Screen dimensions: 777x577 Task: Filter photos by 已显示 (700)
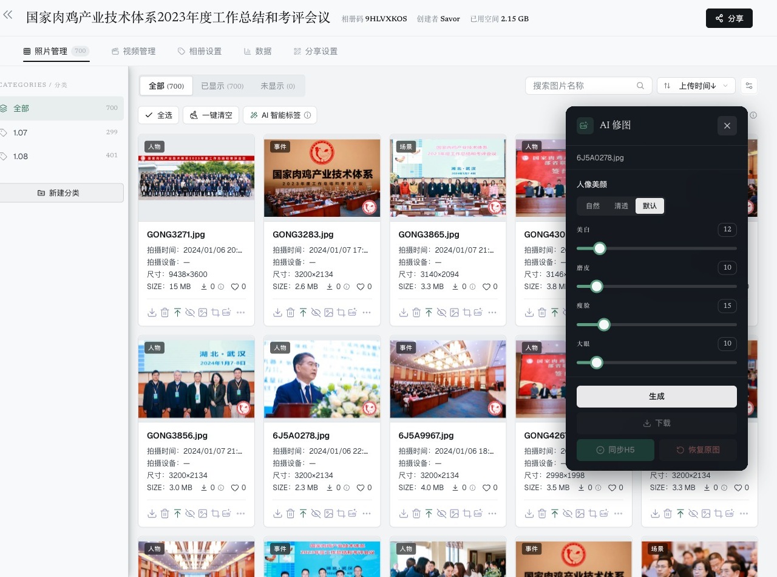tap(222, 86)
